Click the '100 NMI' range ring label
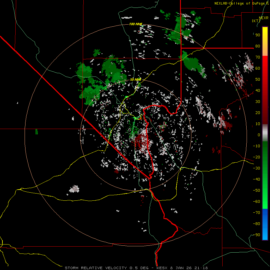The height and width of the screenshot is (270, 270). click(136, 24)
